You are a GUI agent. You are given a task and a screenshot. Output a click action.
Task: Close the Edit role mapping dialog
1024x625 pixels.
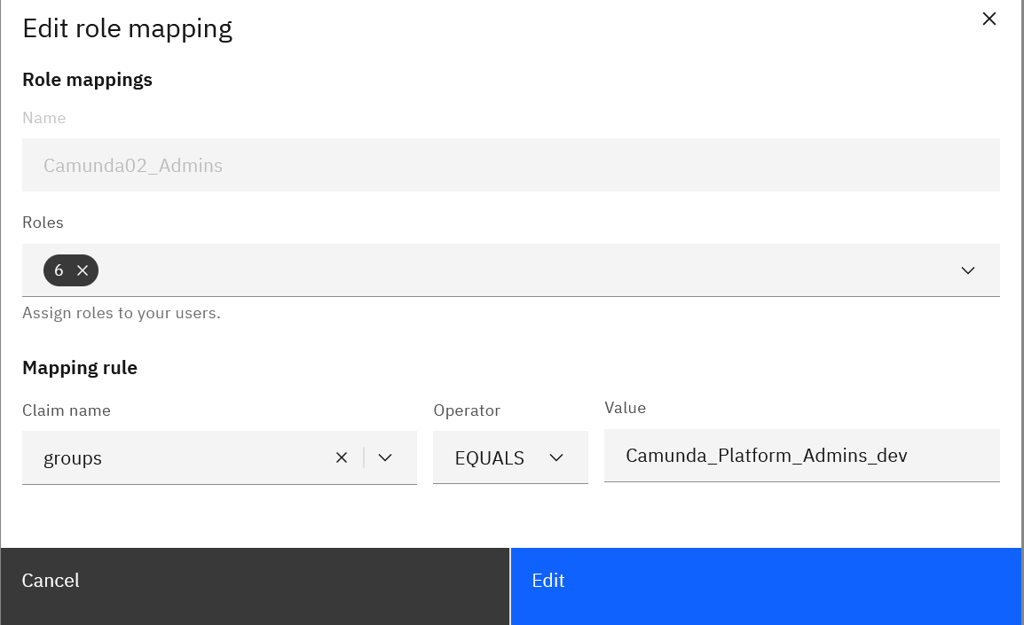coord(989,19)
